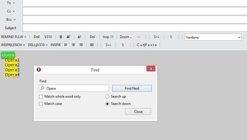Focus the Bcc address field
The image size is (247, 140).
tap(135, 20)
